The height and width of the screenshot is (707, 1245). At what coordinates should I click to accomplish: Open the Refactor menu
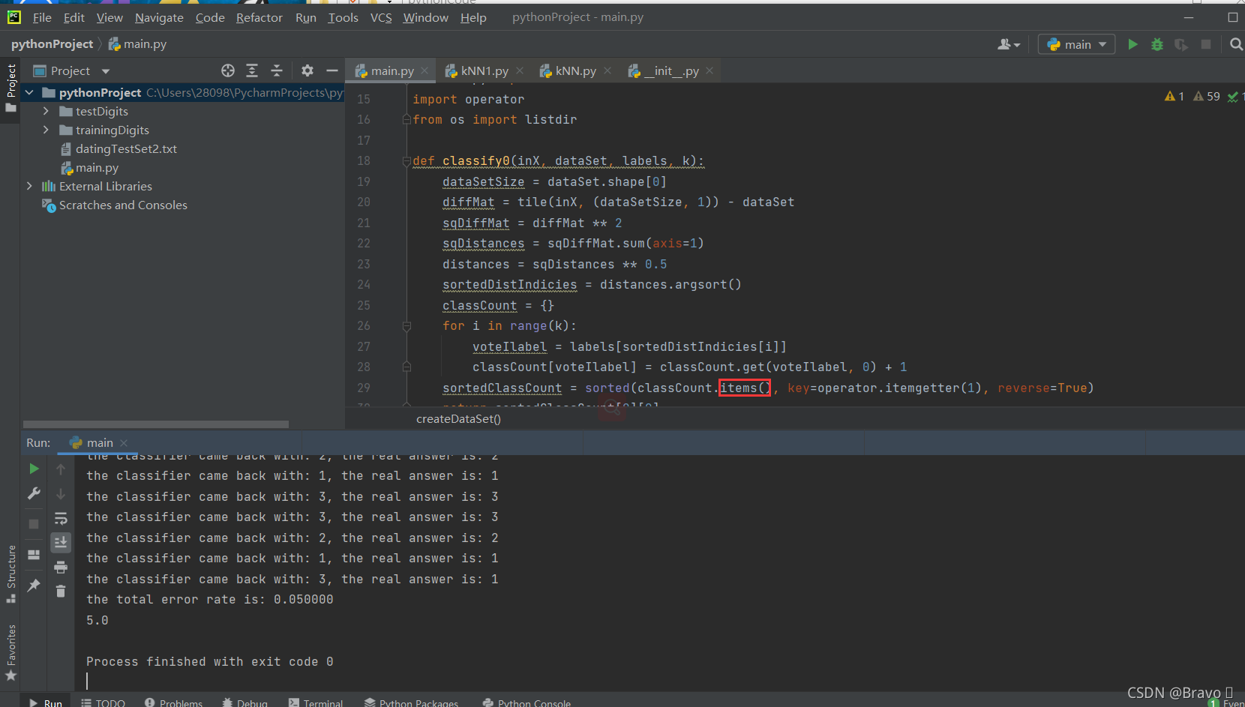coord(259,17)
